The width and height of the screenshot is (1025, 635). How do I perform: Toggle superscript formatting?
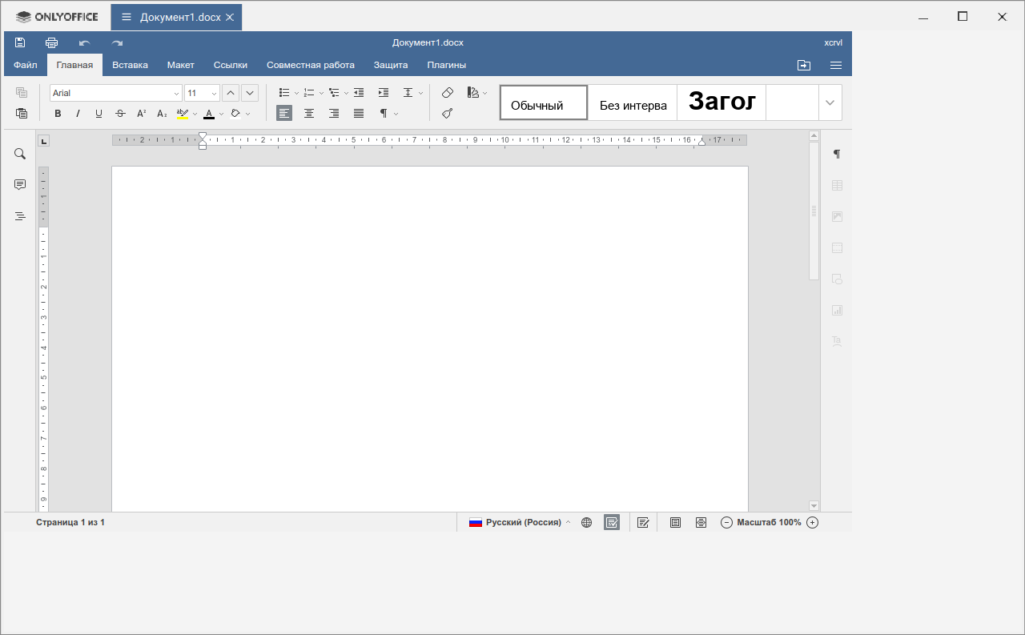[141, 114]
